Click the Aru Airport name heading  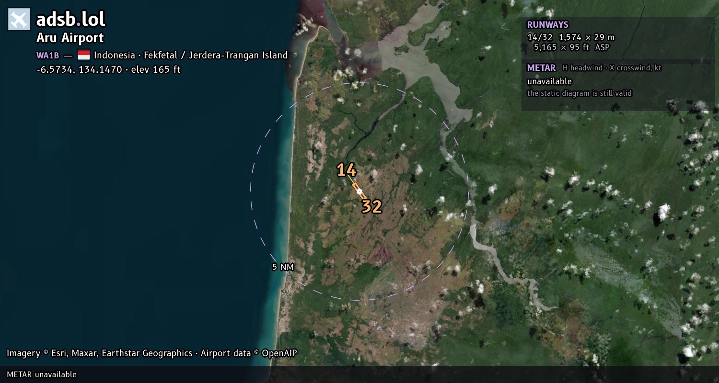tap(70, 38)
